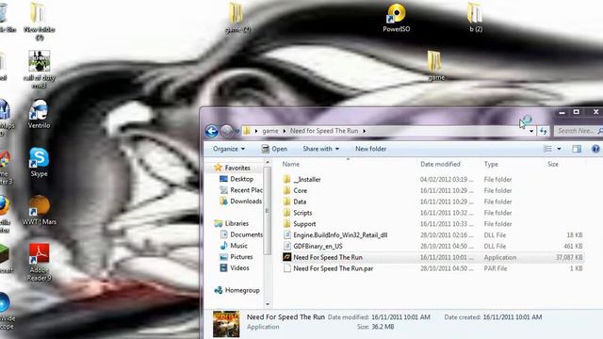Image resolution: width=603 pixels, height=339 pixels.
Task: Select the Skype desktop shortcut
Action: coord(39,162)
